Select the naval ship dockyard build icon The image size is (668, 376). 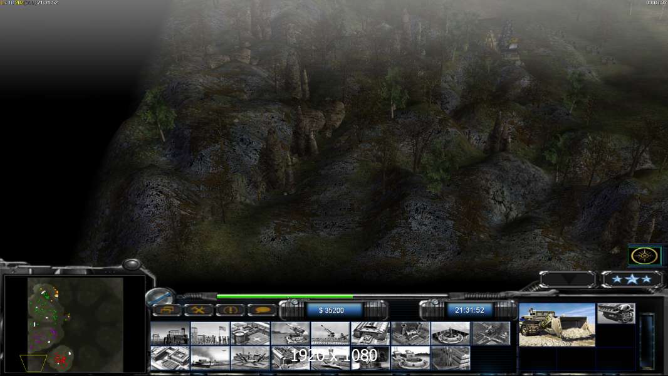pyautogui.click(x=209, y=358)
